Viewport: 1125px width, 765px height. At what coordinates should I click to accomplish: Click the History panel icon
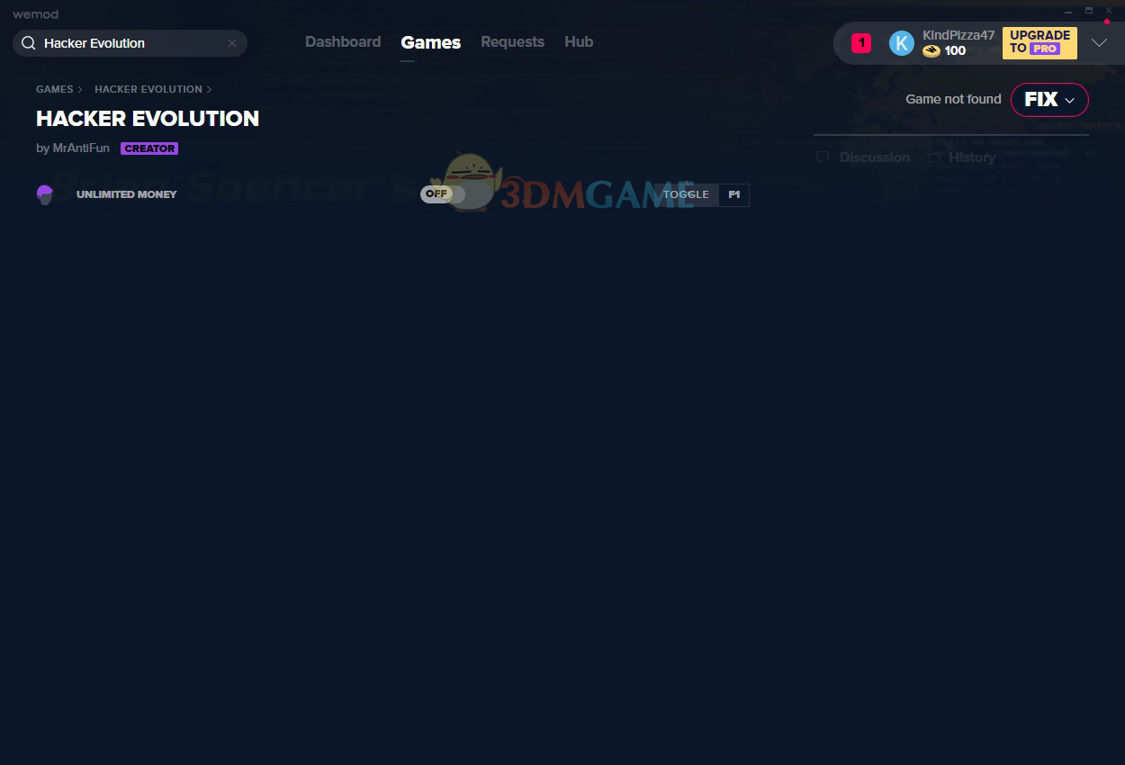(935, 157)
